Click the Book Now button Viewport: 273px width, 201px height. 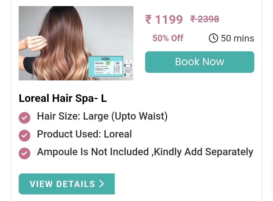tap(199, 62)
